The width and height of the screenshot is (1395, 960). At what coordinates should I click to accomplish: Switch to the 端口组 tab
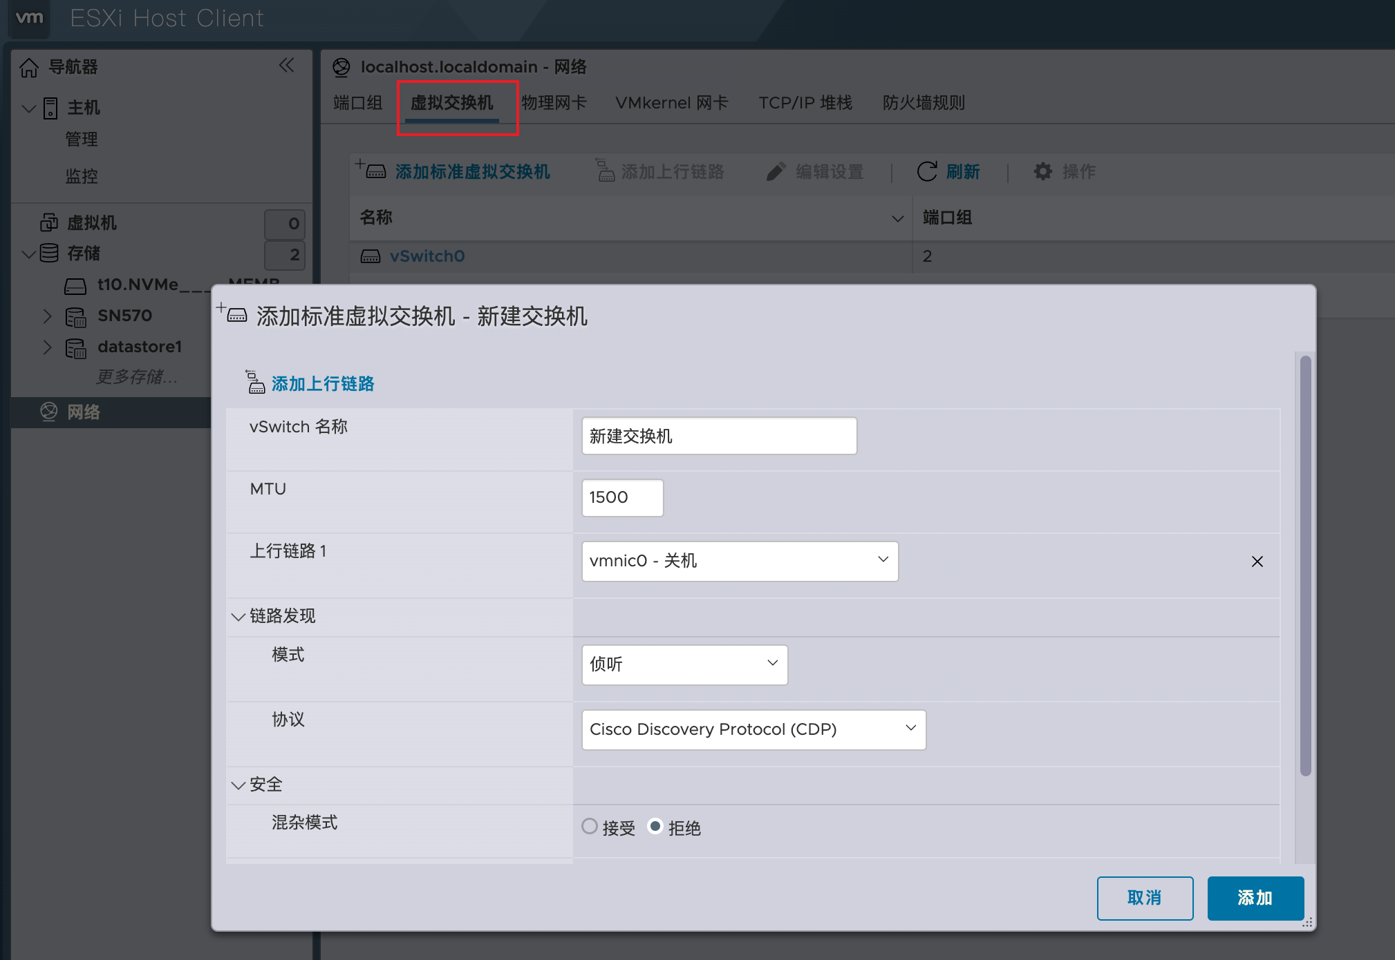[357, 103]
